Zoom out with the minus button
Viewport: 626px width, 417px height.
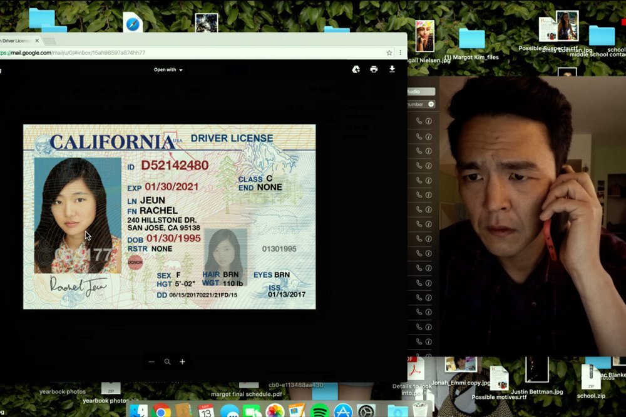[151, 361]
